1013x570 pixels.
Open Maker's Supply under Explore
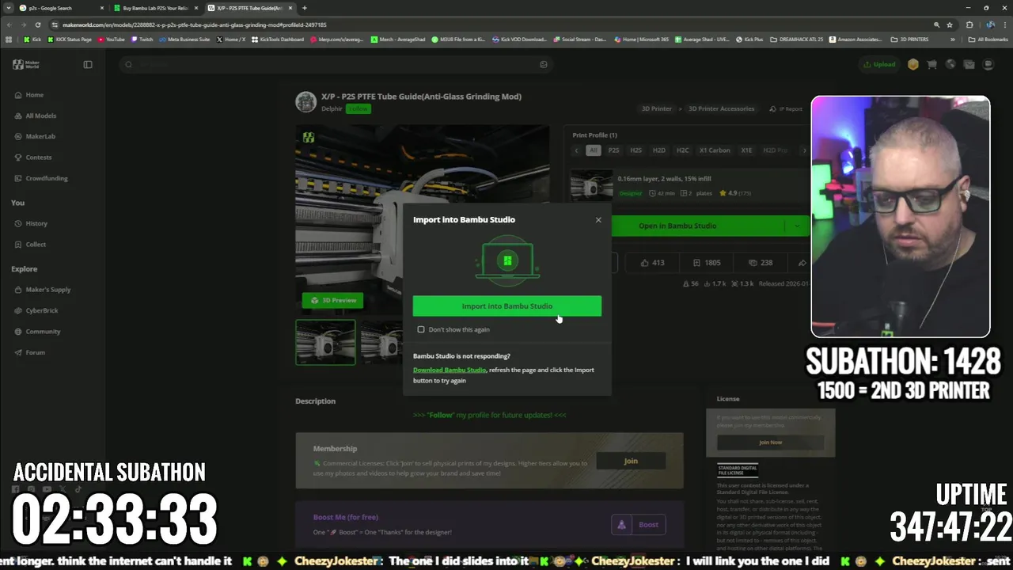pos(41,290)
